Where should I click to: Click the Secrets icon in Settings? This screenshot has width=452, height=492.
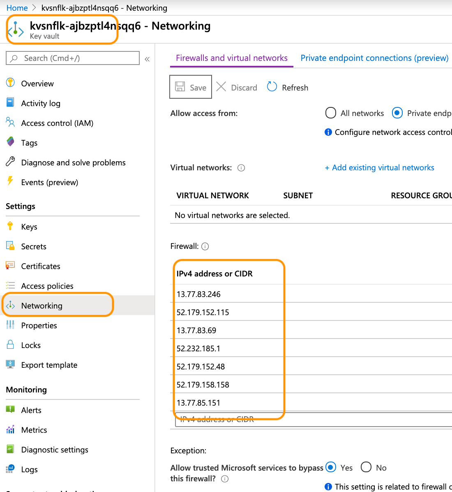pyautogui.click(x=10, y=246)
